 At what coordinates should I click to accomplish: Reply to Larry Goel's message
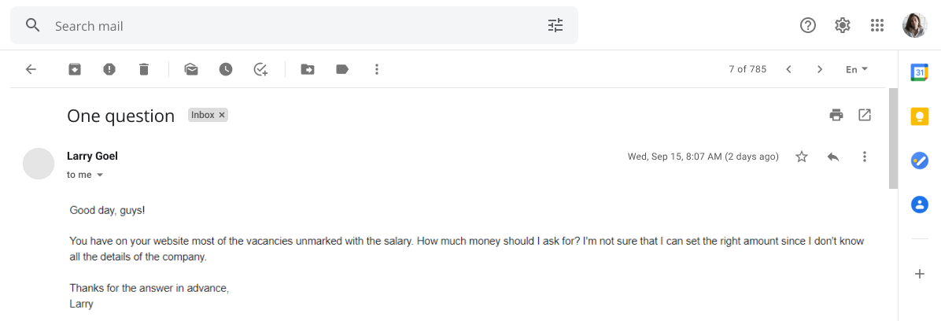click(x=833, y=157)
